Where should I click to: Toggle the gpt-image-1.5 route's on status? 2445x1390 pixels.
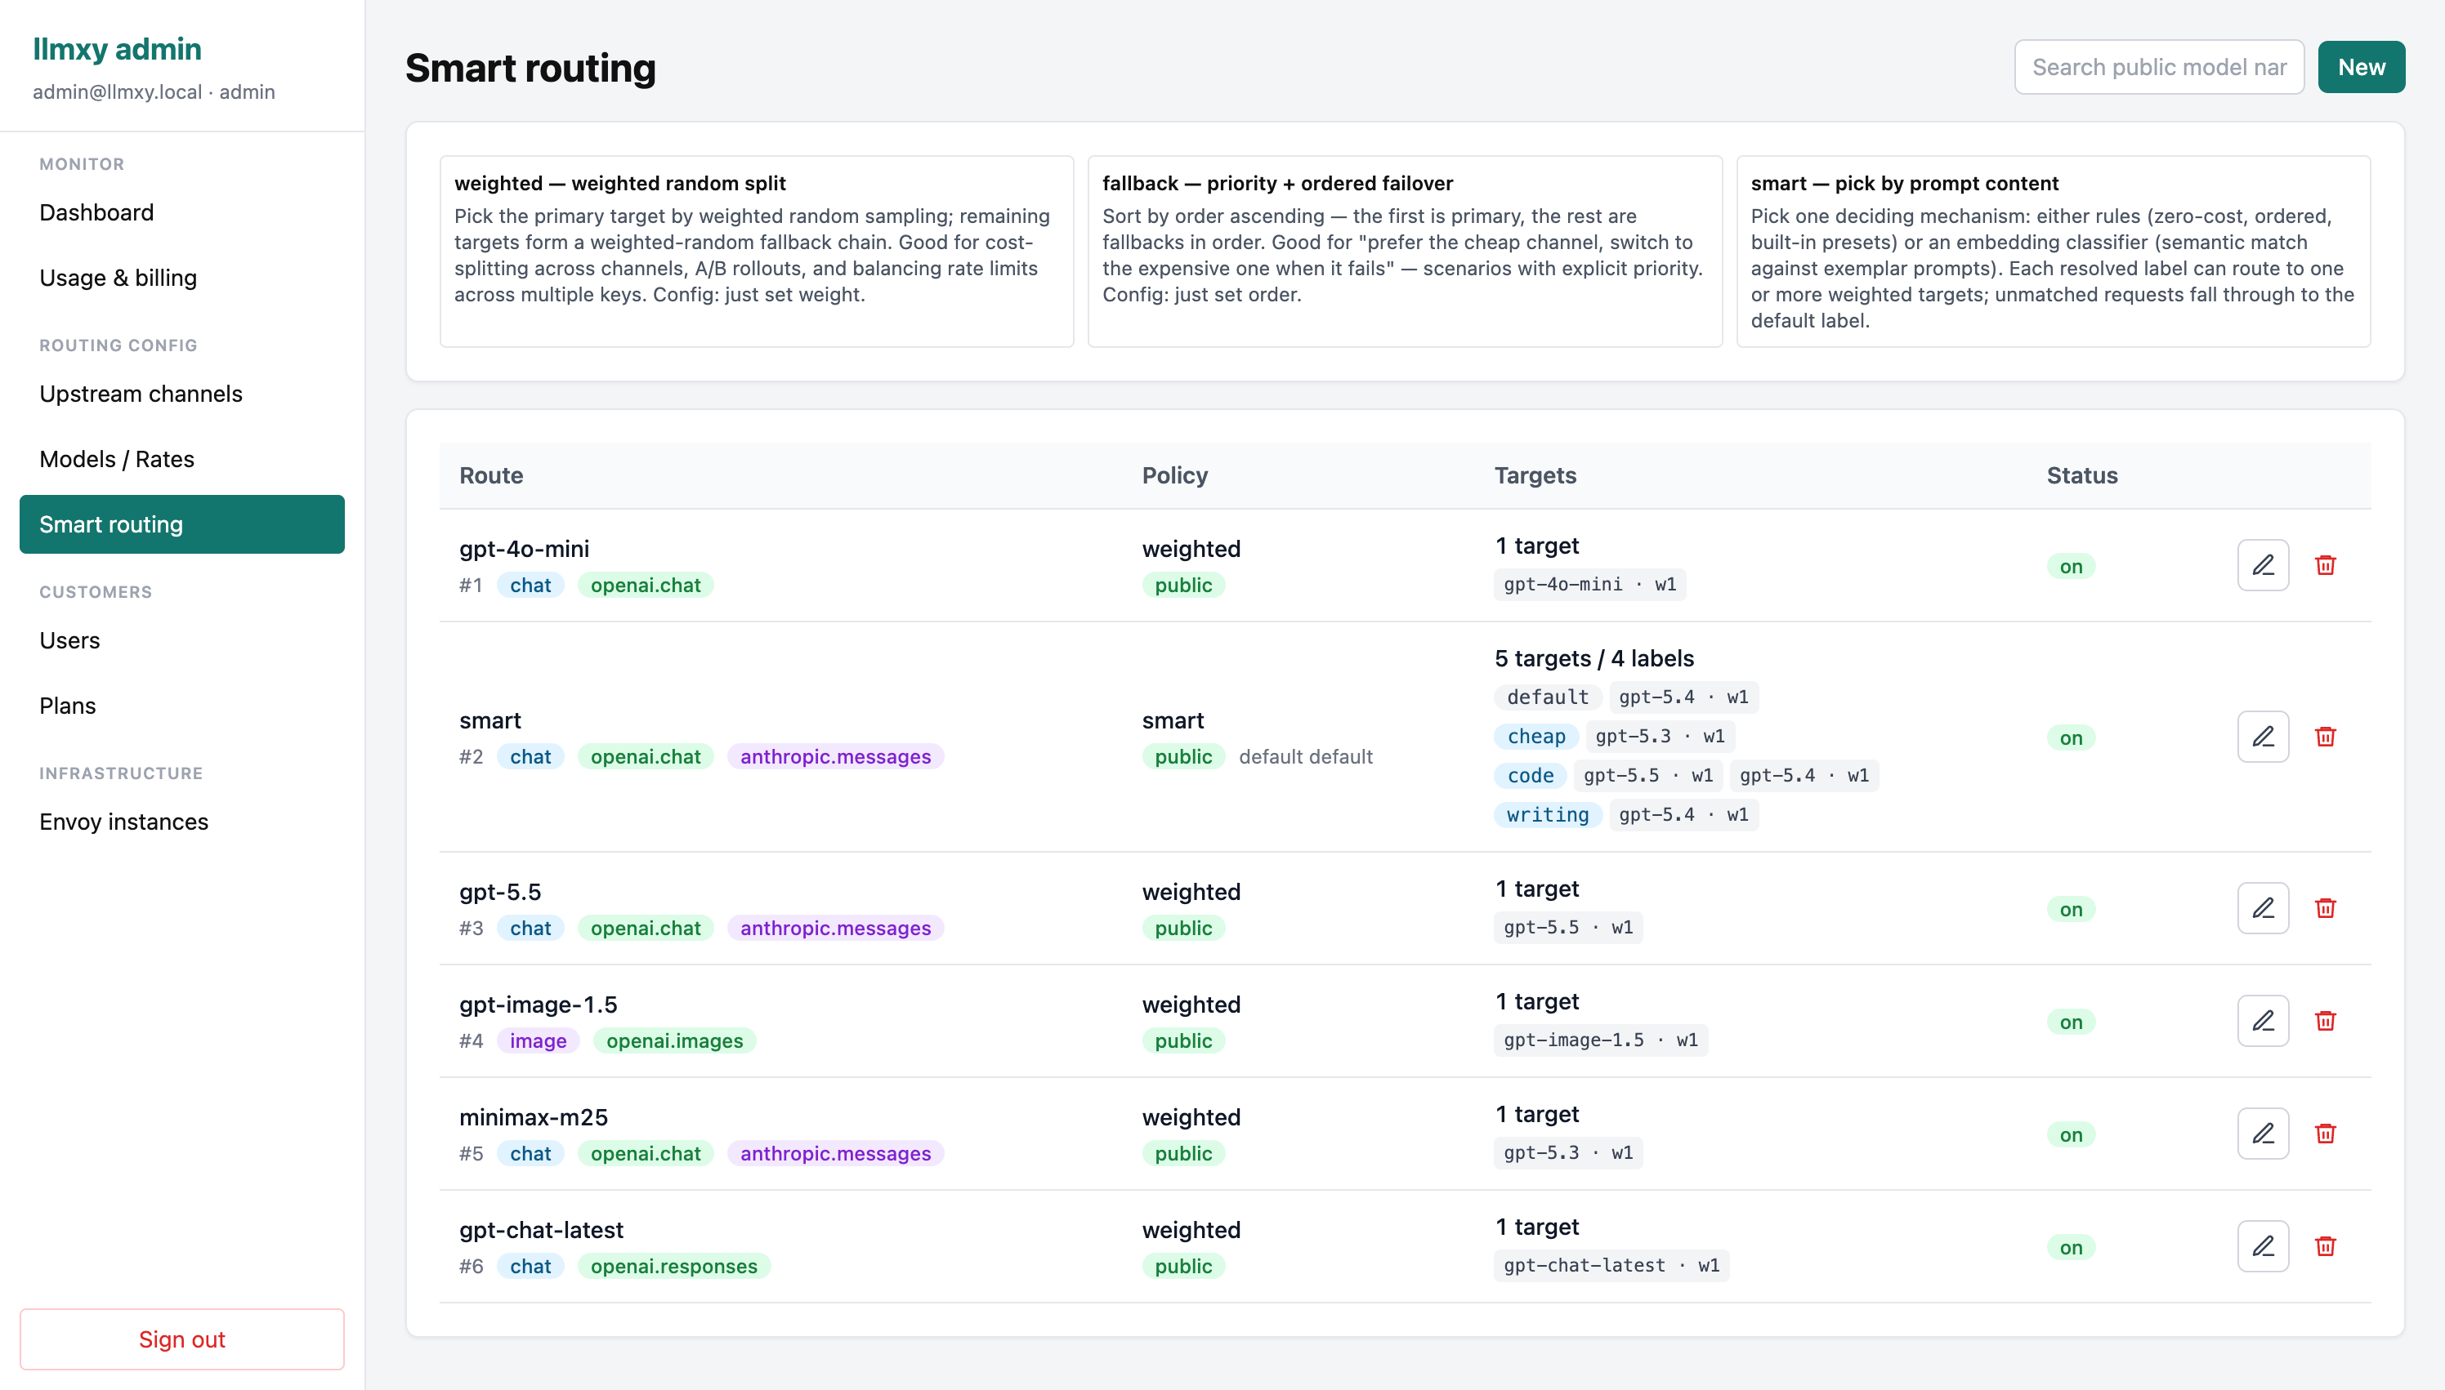click(x=2071, y=1022)
